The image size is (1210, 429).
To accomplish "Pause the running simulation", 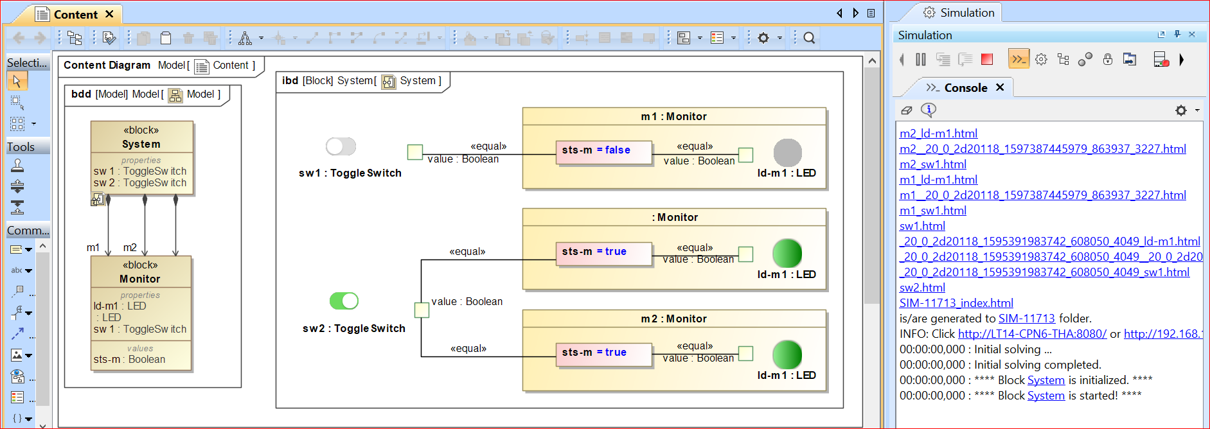I will point(921,60).
